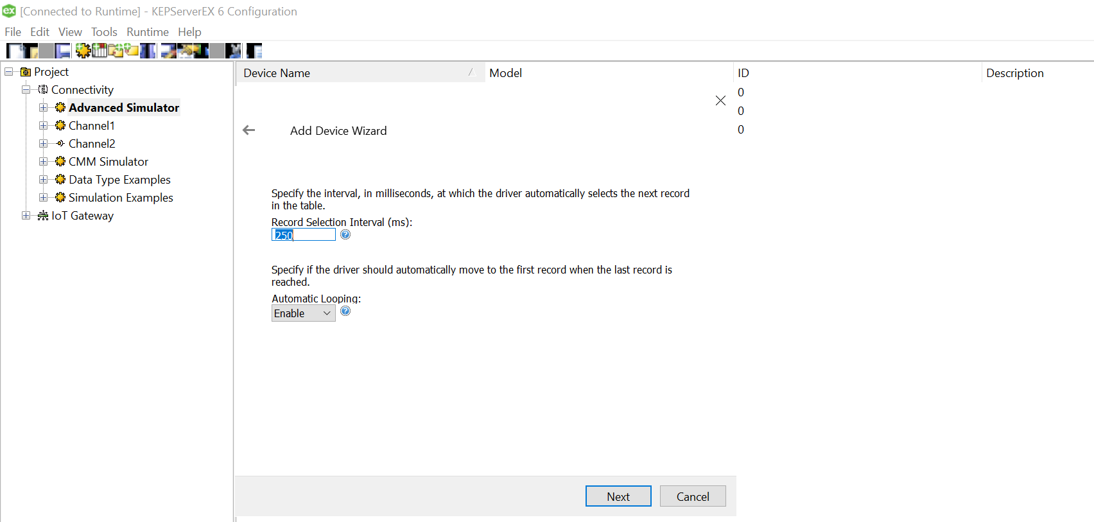Click the New Project toolbar icon
The image size is (1094, 522).
coord(13,51)
